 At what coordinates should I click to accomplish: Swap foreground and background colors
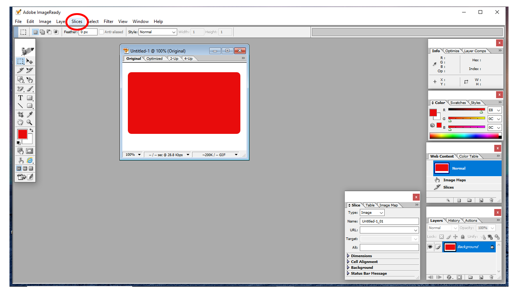point(31,130)
